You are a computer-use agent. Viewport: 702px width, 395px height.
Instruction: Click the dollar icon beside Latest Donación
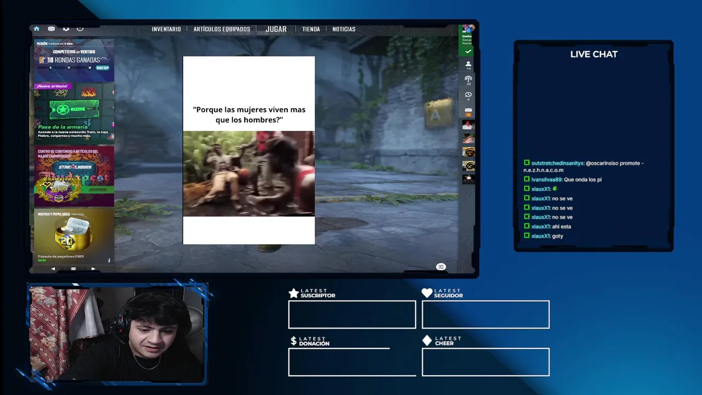[x=293, y=341]
